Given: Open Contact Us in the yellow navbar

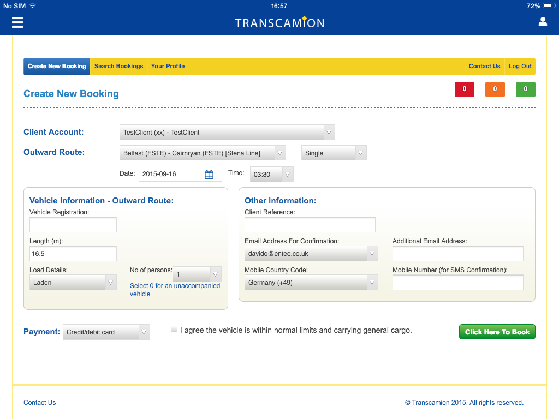Looking at the screenshot, I should (485, 66).
